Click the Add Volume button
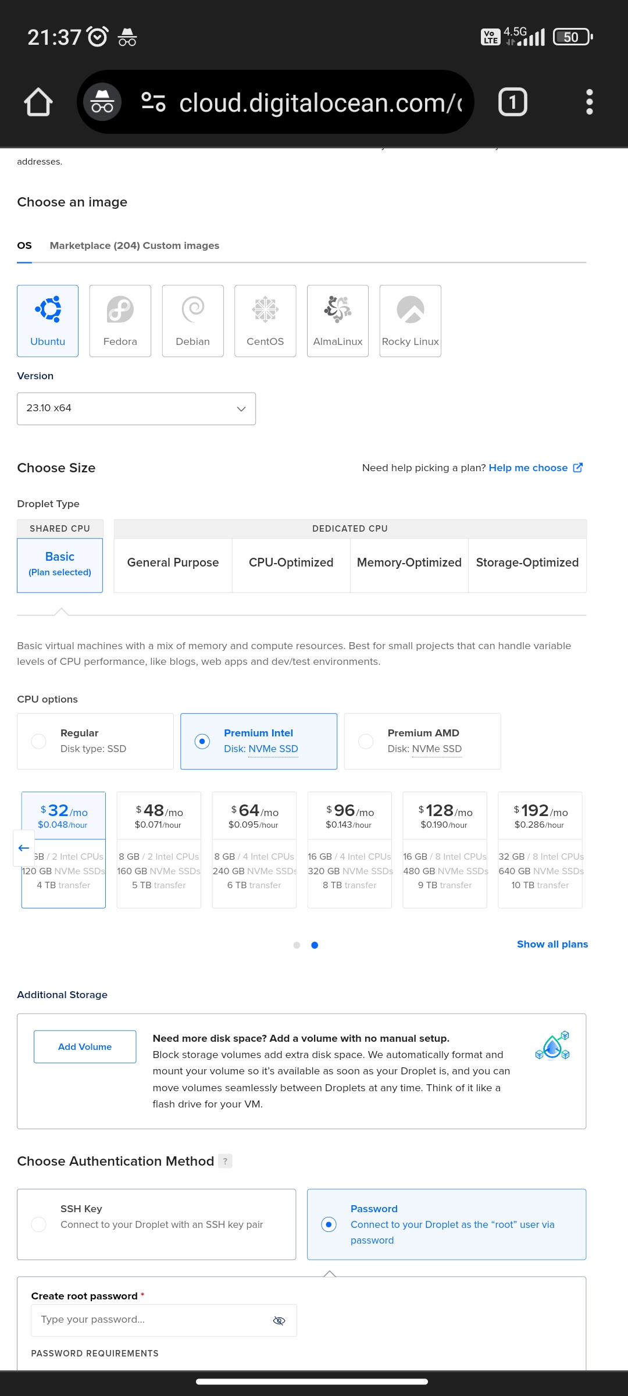 [x=85, y=1047]
